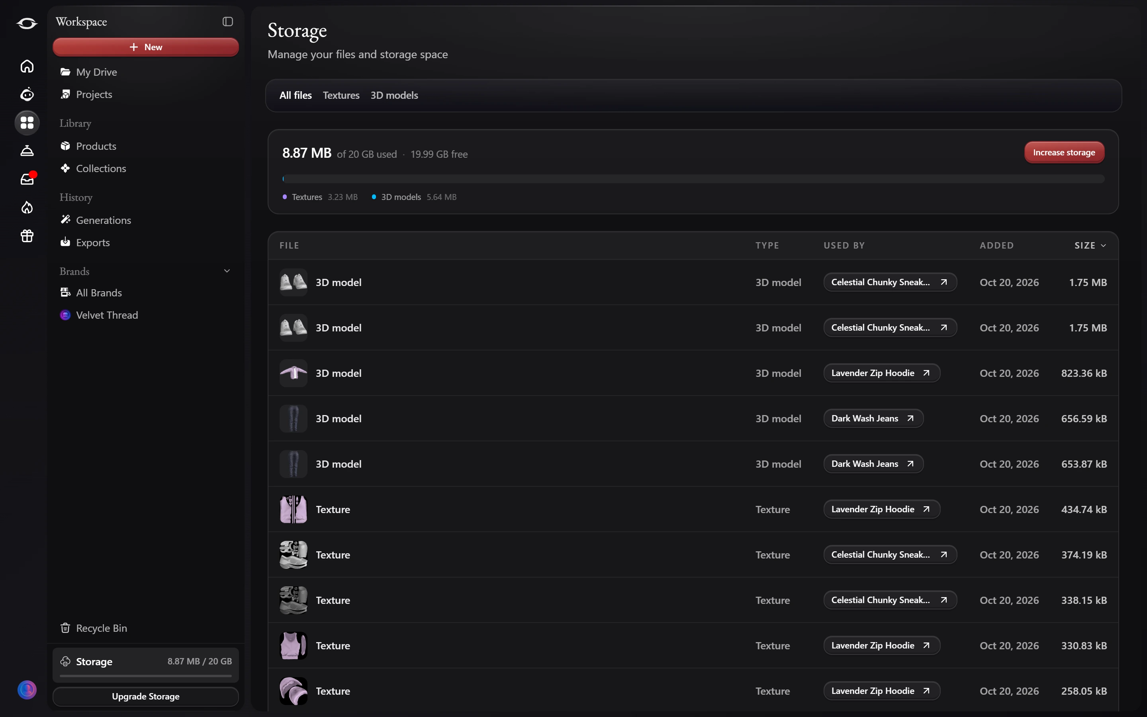Click the home icon in left rail
1147x717 pixels.
point(27,66)
